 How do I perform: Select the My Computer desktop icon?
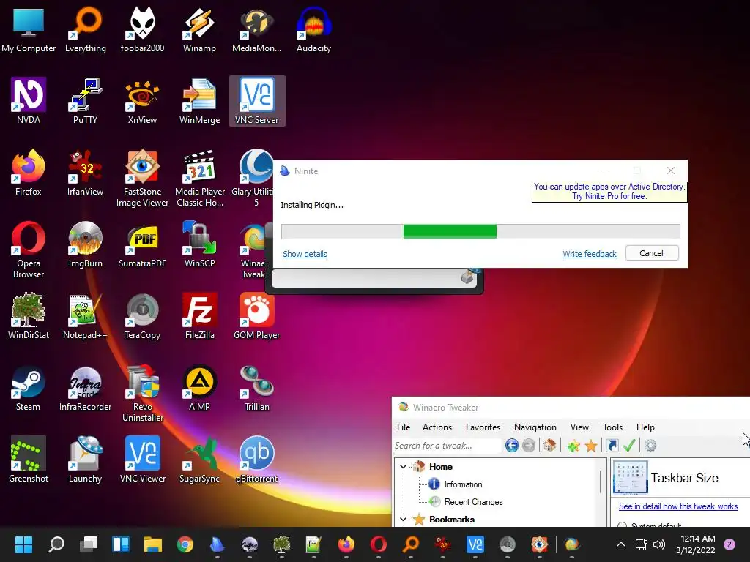(x=29, y=29)
